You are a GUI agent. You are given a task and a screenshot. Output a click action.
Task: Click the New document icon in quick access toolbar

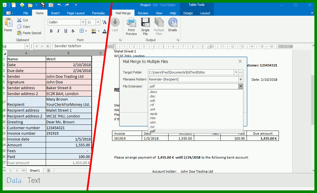tap(14, 5)
